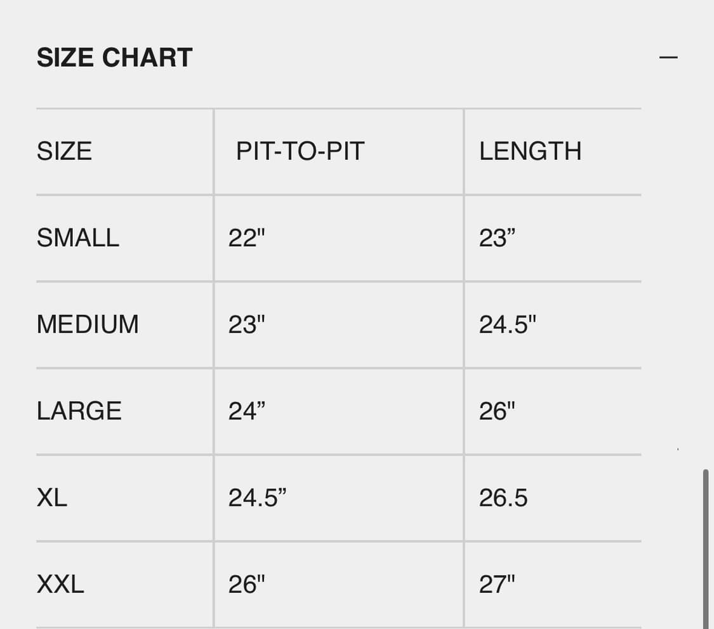Screen dimensions: 714x629
Task: Select the Large length value 26"
Action: pyautogui.click(x=497, y=411)
